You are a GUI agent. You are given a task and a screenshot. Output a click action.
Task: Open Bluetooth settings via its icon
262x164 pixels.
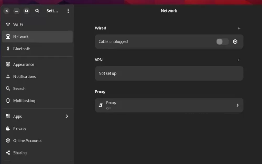coord(8,49)
